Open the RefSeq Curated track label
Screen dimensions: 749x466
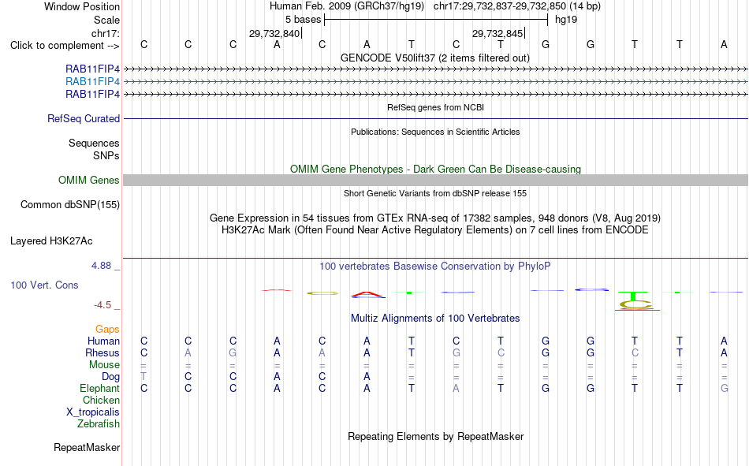coord(83,118)
